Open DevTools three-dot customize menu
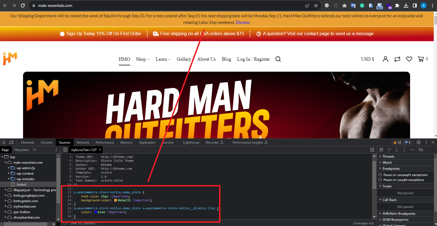This screenshot has width=437, height=226. (426, 142)
